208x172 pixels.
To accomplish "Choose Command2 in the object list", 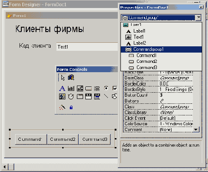I will [161, 61].
